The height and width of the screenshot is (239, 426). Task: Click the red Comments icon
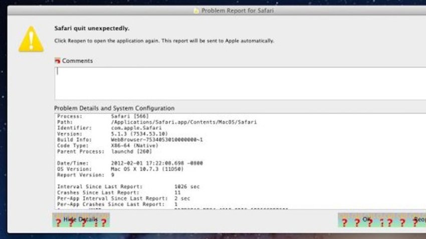(57, 60)
